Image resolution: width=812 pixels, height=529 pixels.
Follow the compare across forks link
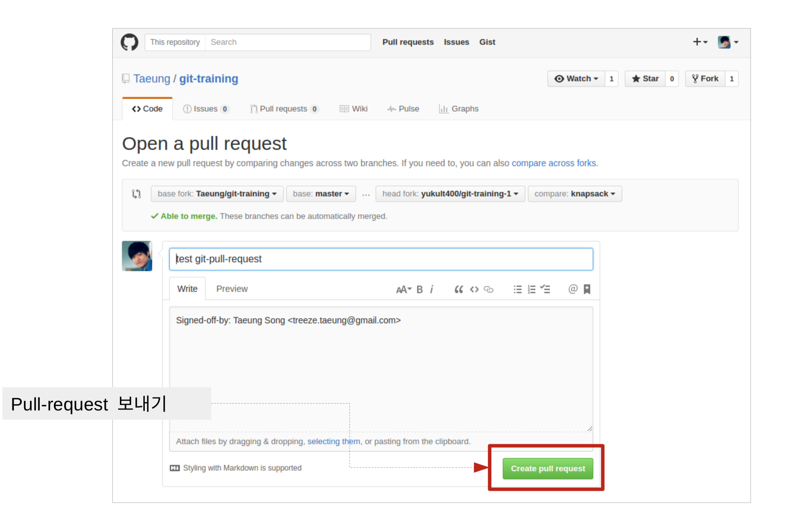554,163
